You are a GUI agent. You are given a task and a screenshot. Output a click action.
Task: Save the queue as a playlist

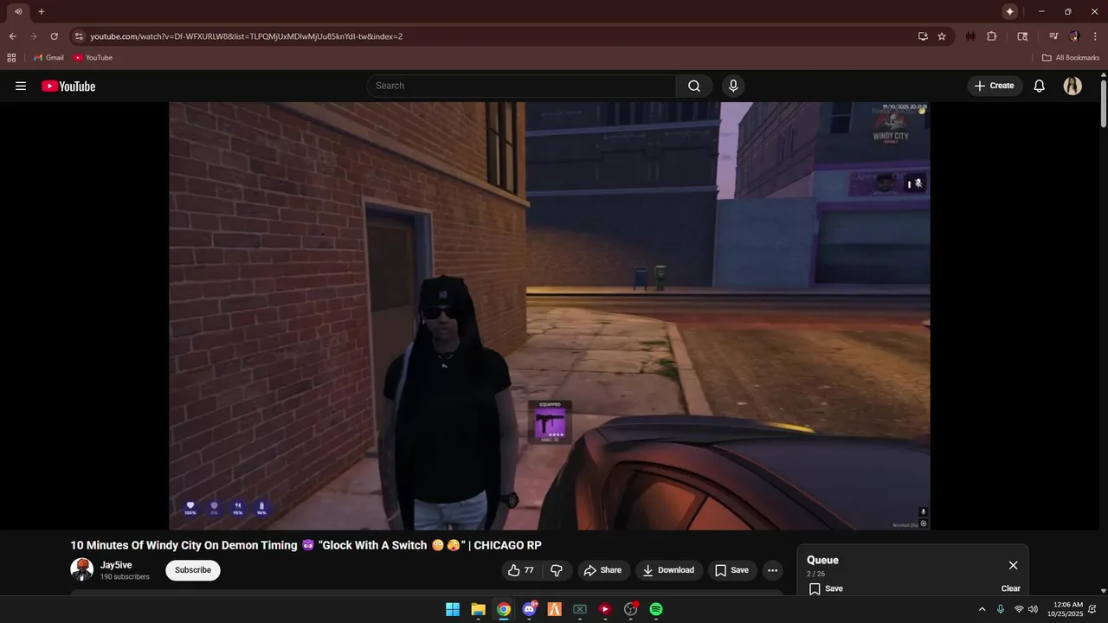(x=826, y=588)
